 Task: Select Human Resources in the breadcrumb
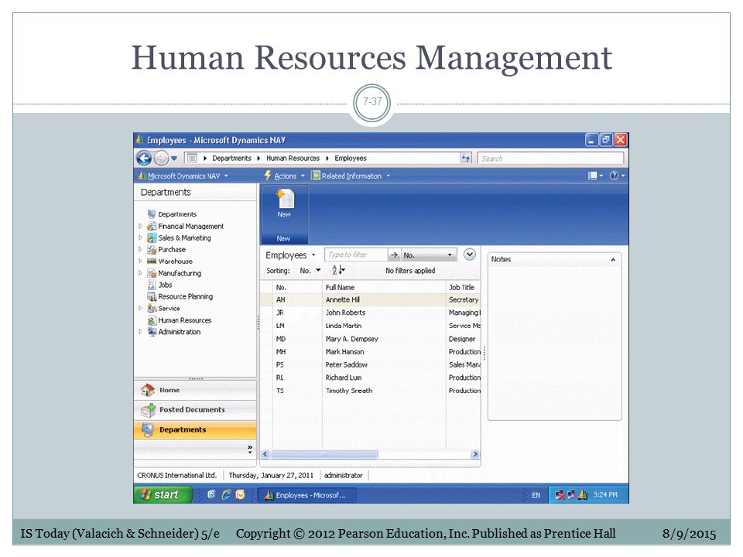tap(293, 158)
